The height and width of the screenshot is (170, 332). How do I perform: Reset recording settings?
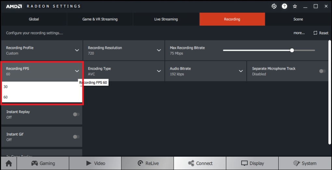pyautogui.click(x=321, y=33)
